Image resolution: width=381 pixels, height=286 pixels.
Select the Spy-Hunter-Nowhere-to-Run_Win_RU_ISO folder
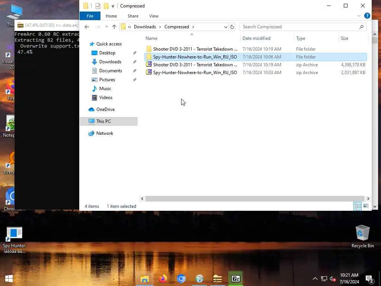click(x=255, y=57)
